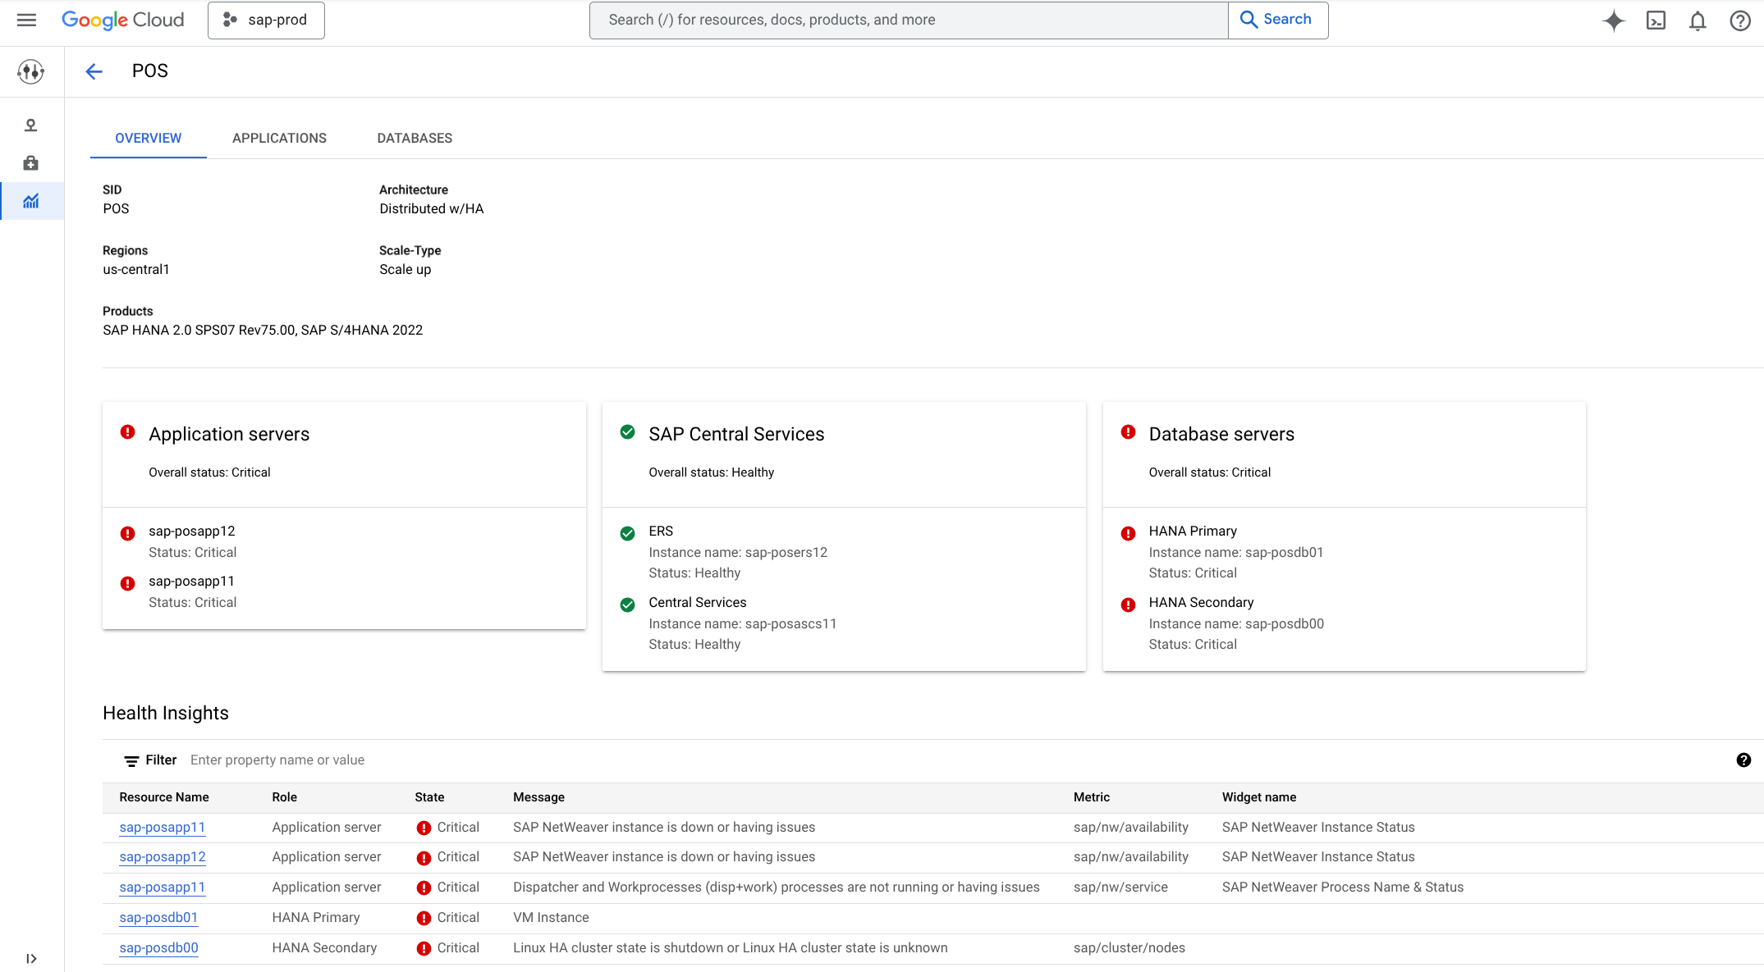
Task: Click the search resources input field
Action: tap(909, 20)
